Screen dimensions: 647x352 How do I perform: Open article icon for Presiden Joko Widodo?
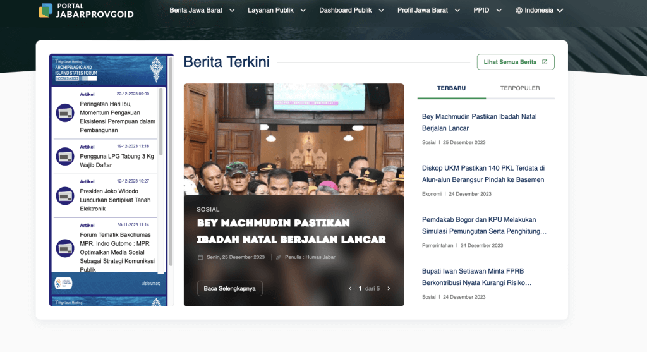[65, 196]
